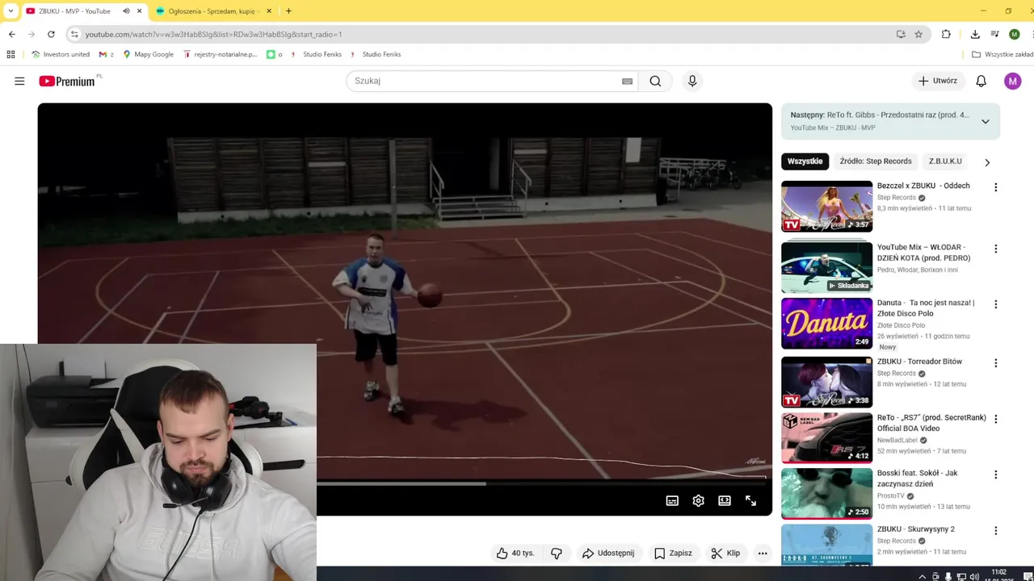The image size is (1034, 581).
Task: Save video with Zapisz button
Action: tap(673, 553)
